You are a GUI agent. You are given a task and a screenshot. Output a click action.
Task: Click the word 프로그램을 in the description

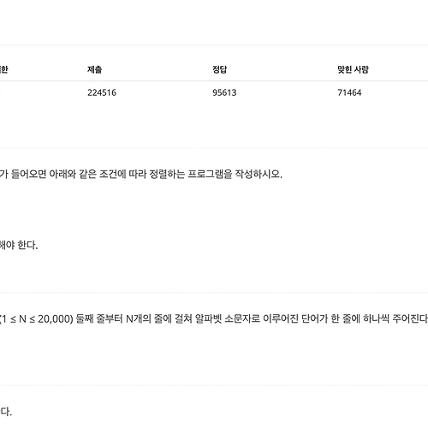pos(210,174)
